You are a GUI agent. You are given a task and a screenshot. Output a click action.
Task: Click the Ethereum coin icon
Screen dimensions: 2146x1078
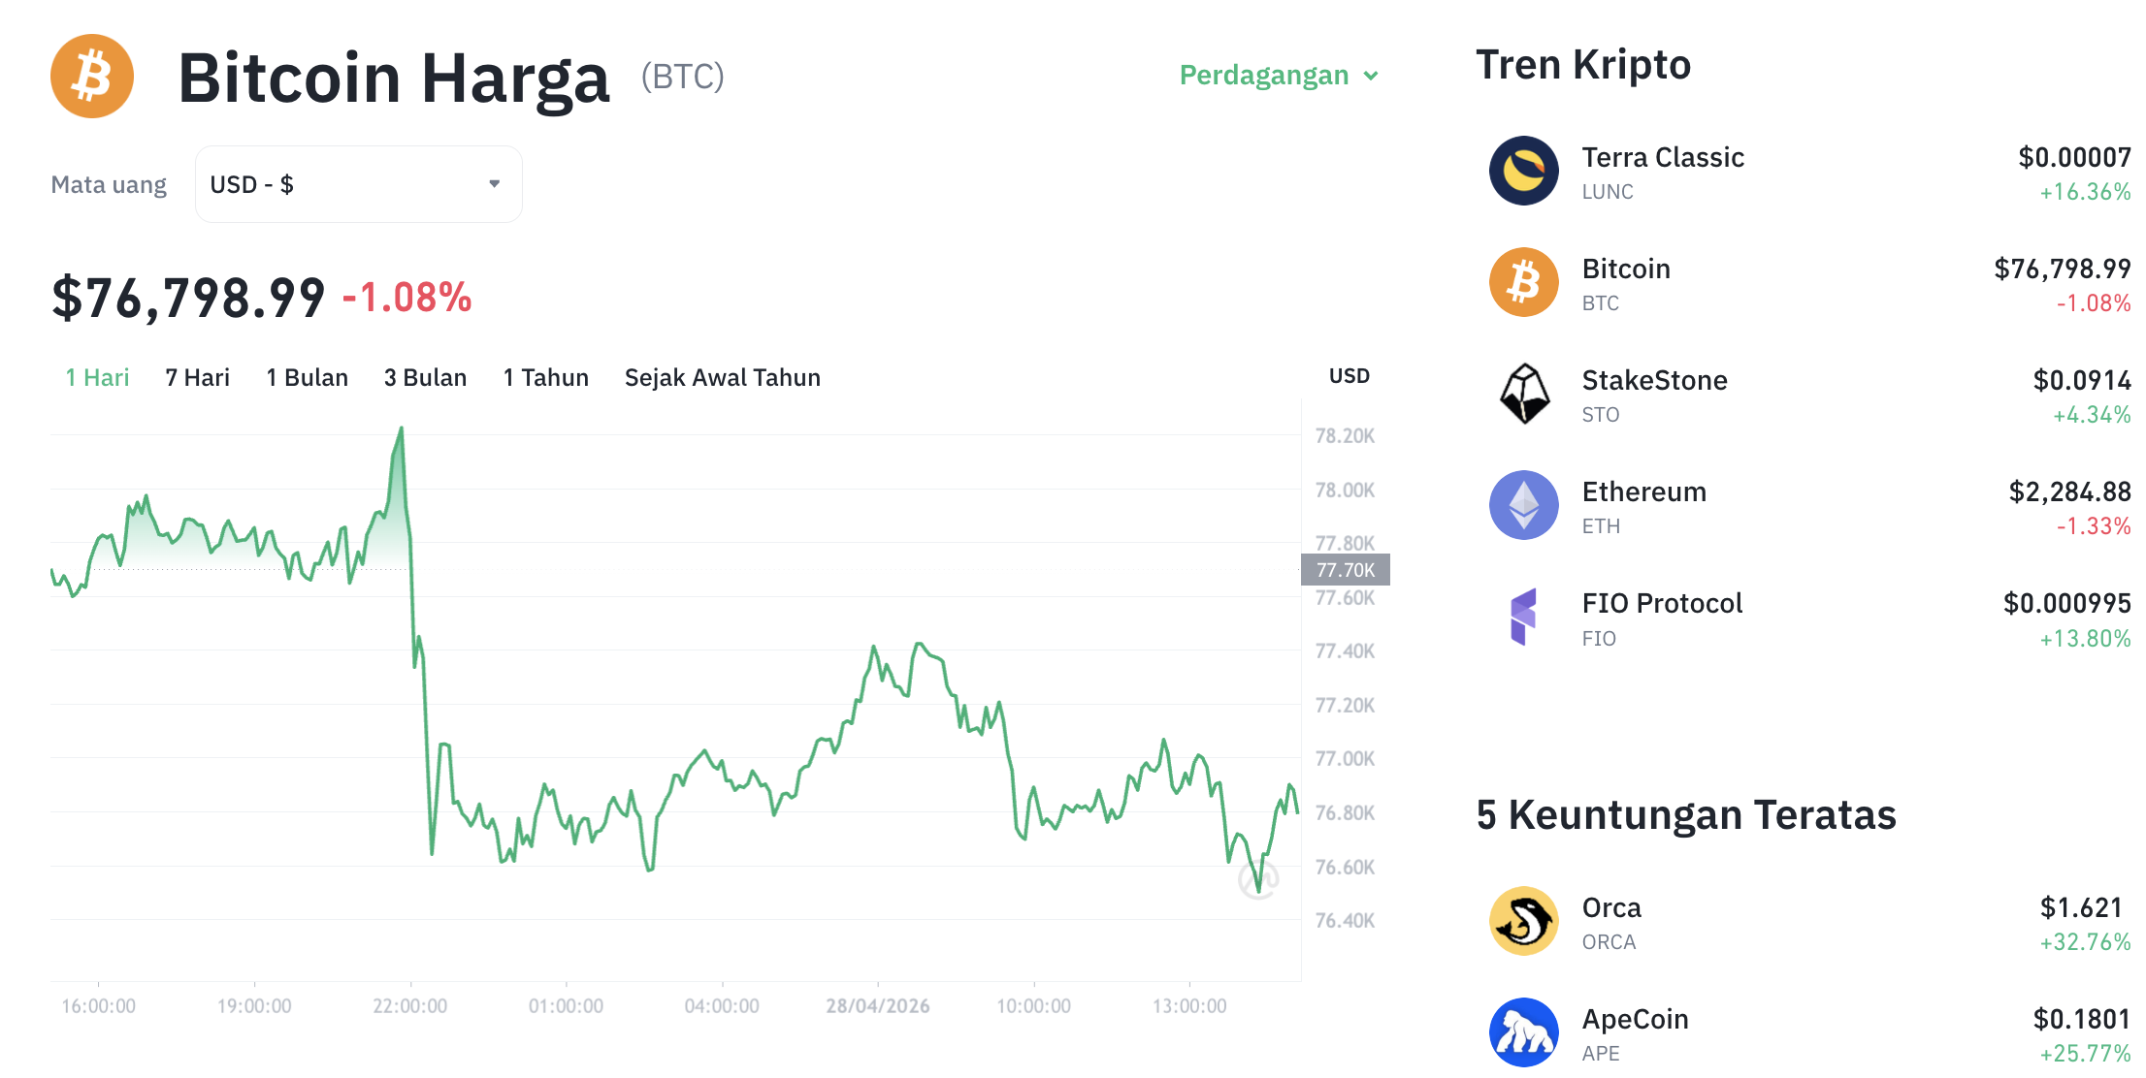coord(1524,505)
